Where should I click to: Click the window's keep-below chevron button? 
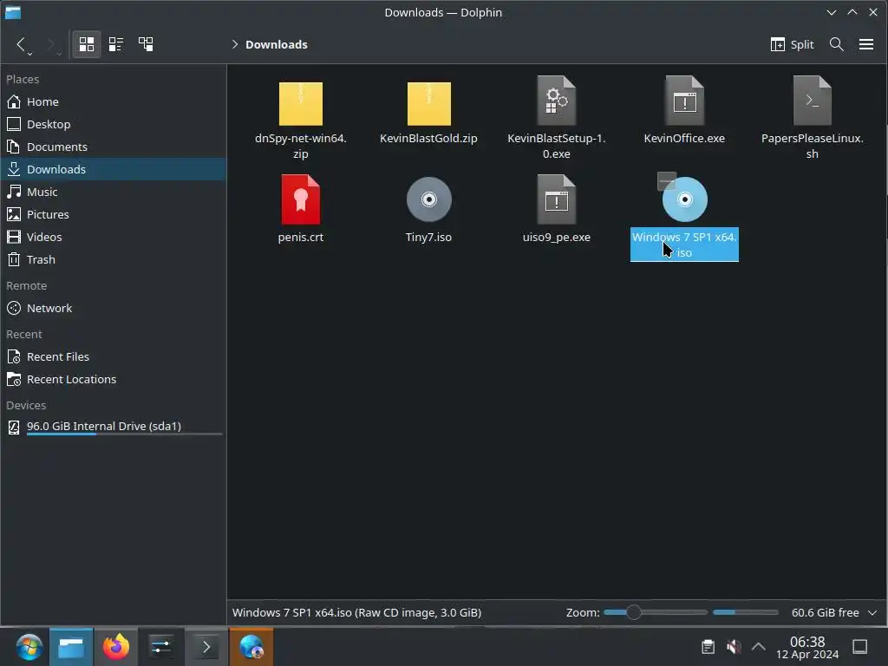[831, 12]
